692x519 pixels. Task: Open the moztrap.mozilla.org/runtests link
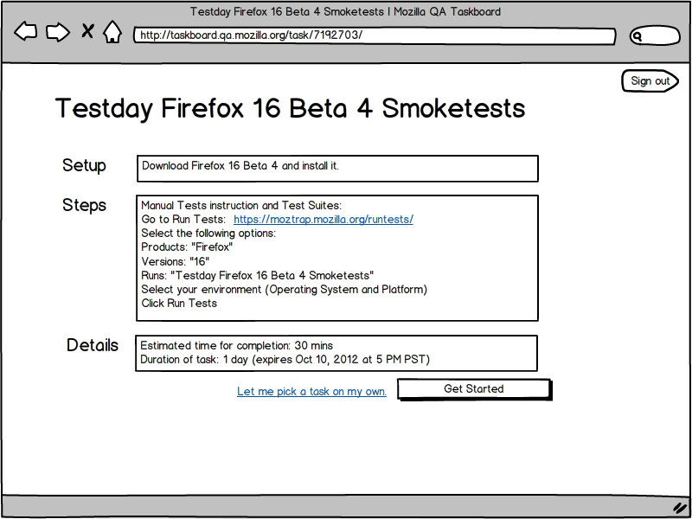pos(323,220)
